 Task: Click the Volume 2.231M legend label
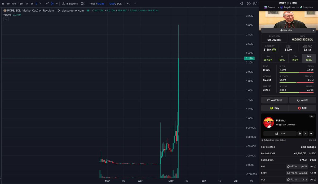coord(12,15)
